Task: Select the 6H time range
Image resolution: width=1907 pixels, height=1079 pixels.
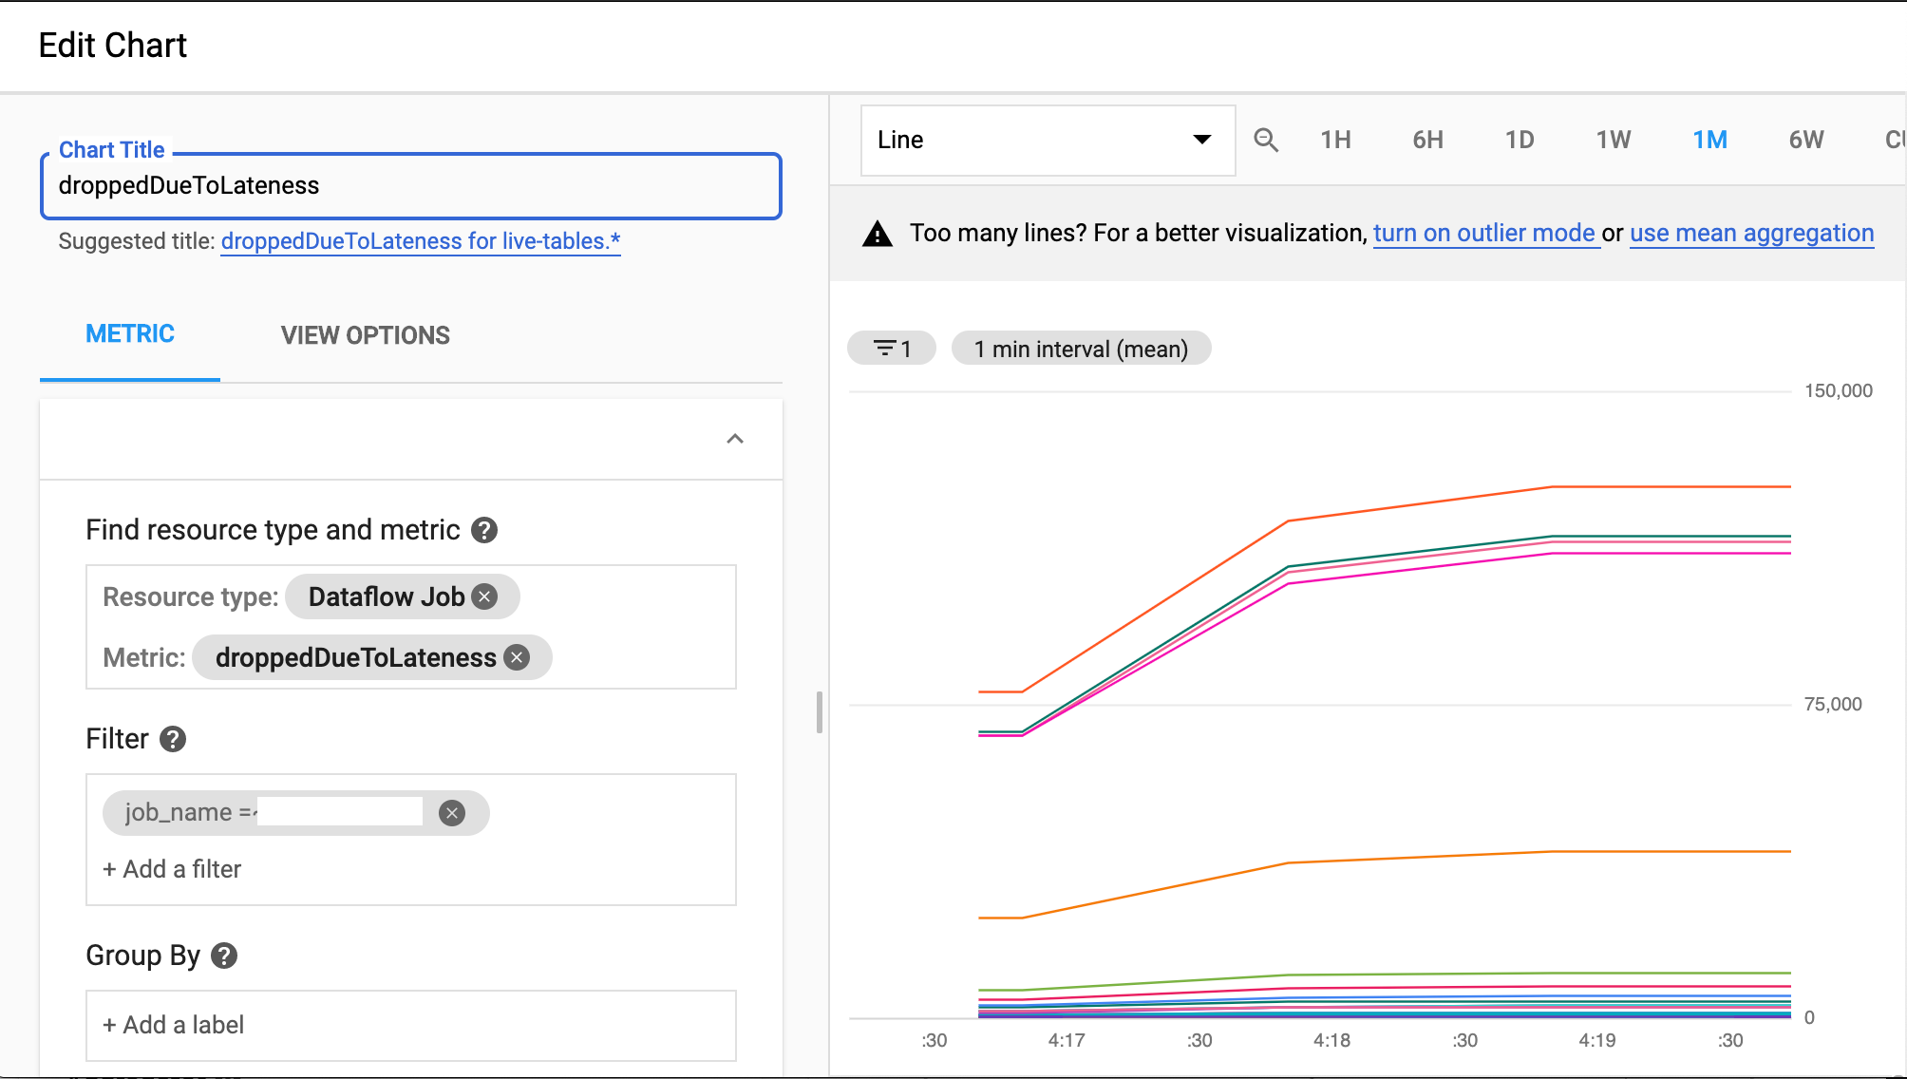Action: pyautogui.click(x=1427, y=141)
